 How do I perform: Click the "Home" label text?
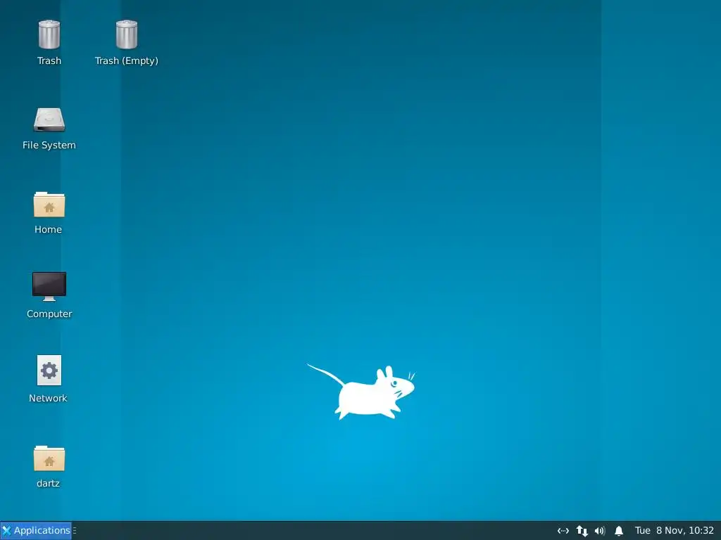pos(48,229)
